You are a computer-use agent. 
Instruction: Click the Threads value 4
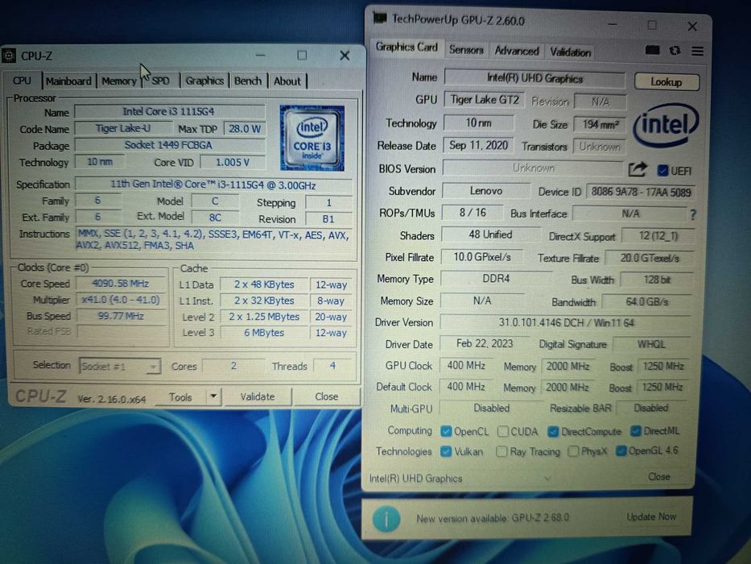click(333, 366)
